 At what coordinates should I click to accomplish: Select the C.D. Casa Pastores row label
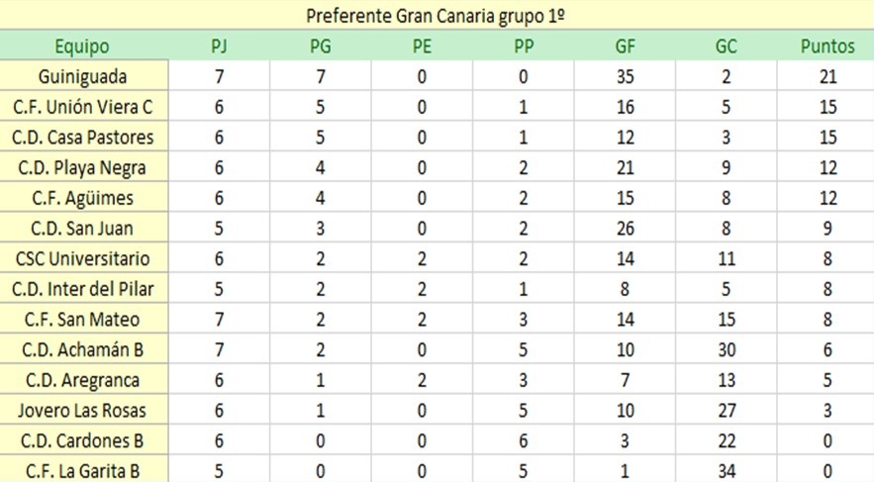(x=83, y=137)
